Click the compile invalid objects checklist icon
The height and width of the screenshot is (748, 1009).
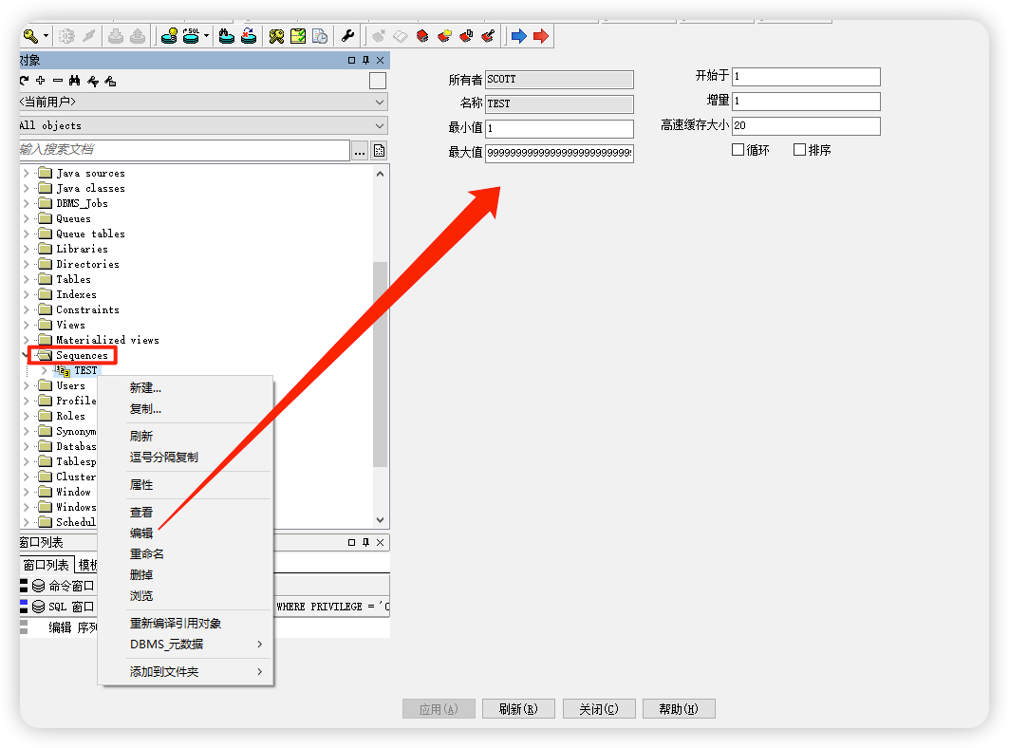pyautogui.click(x=298, y=36)
